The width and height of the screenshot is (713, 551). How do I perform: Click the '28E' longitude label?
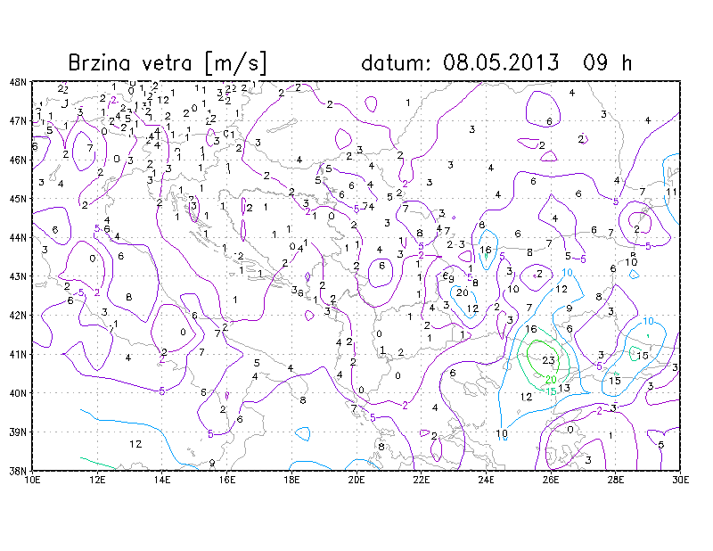[x=616, y=480]
